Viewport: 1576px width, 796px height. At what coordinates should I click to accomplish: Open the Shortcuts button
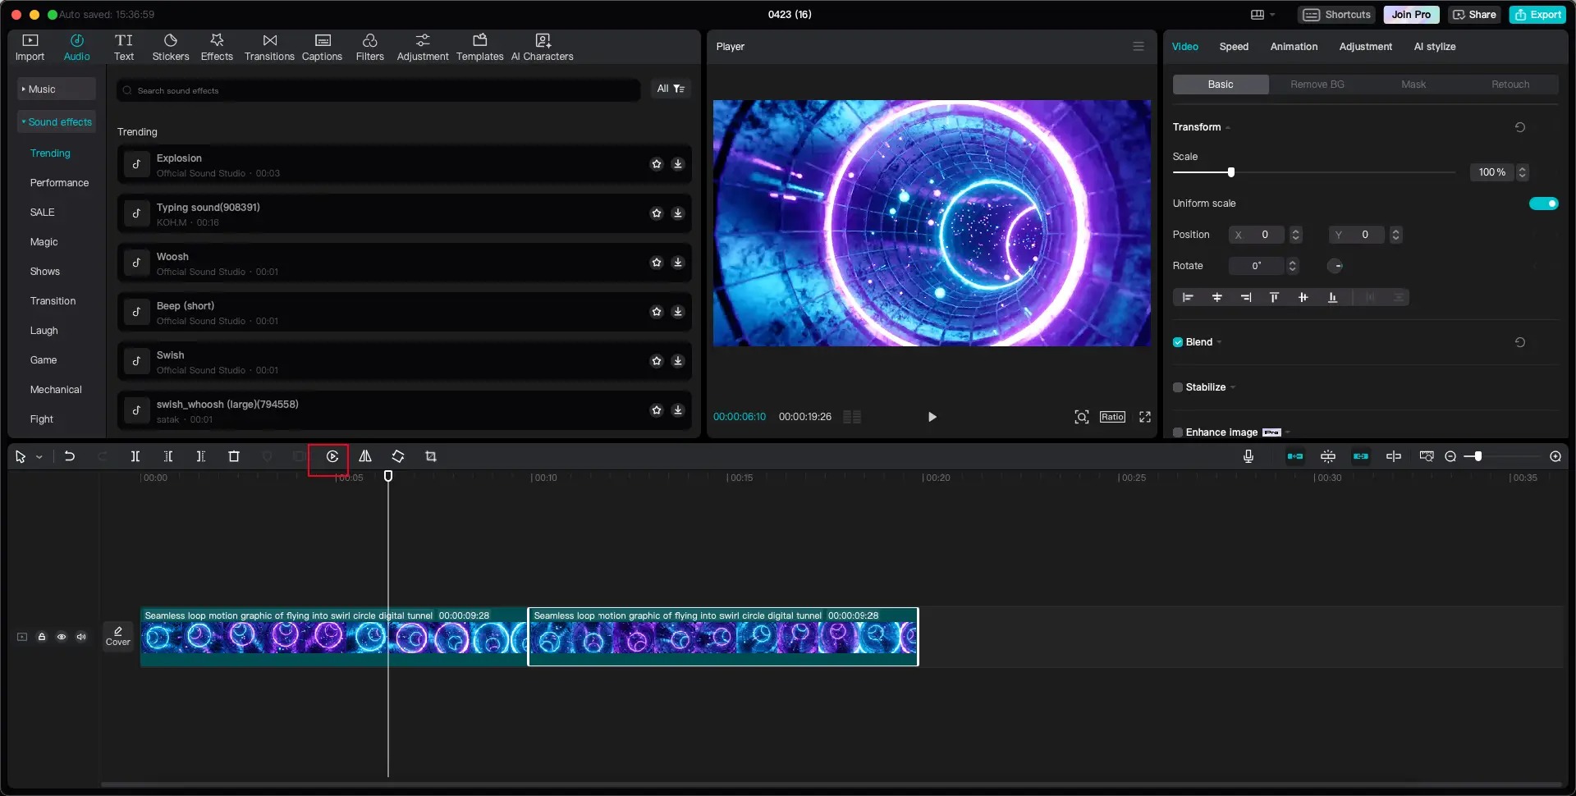click(x=1337, y=15)
